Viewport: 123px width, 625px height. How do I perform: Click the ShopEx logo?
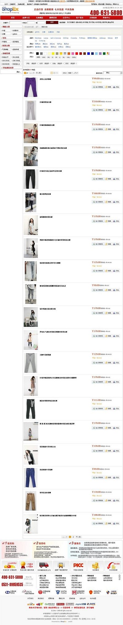[10, 10]
